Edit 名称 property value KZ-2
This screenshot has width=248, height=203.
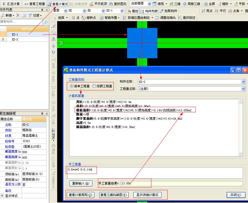34,125
